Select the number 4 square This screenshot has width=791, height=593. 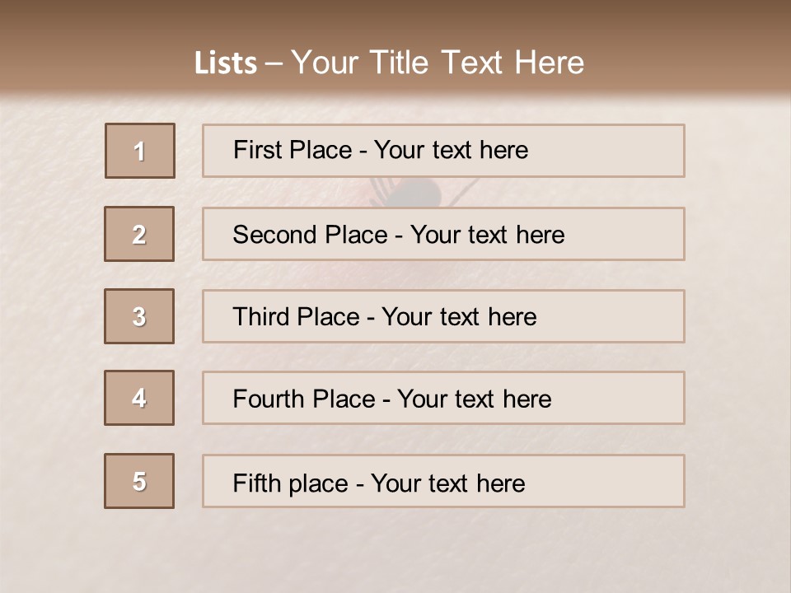[x=139, y=398]
